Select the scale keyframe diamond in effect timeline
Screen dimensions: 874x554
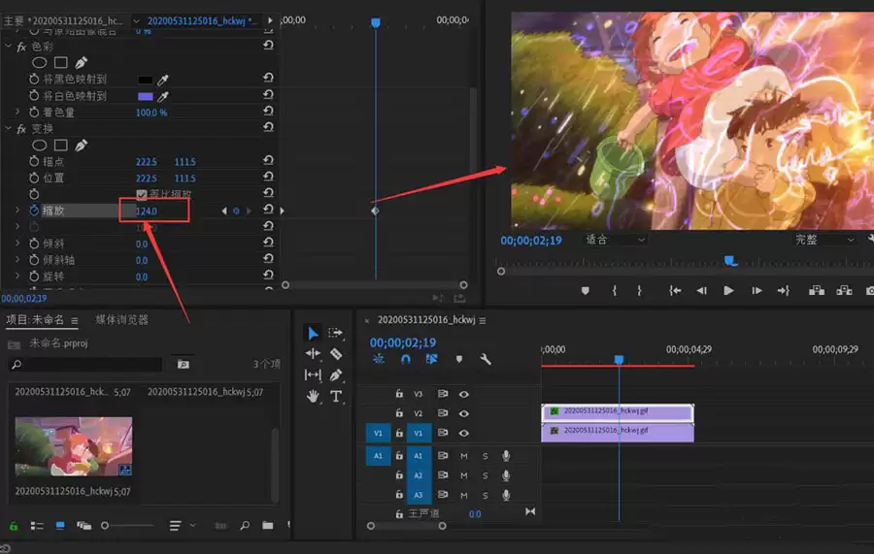click(x=375, y=211)
